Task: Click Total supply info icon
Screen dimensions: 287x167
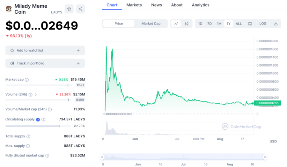Action: click(x=28, y=136)
